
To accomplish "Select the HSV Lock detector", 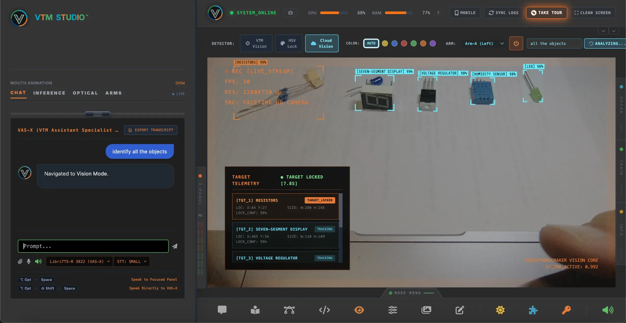I will 288,43.
